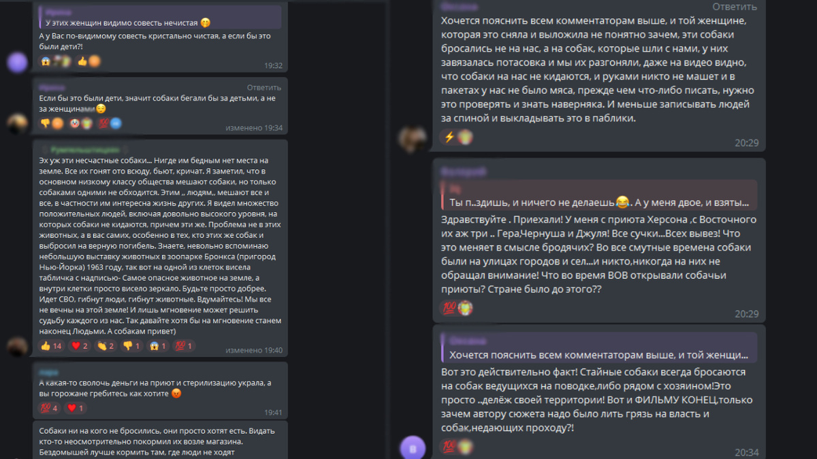The height and width of the screenshot is (459, 817).
Task: Toggle the red heart reaction with 2 votes
Action: (80, 346)
